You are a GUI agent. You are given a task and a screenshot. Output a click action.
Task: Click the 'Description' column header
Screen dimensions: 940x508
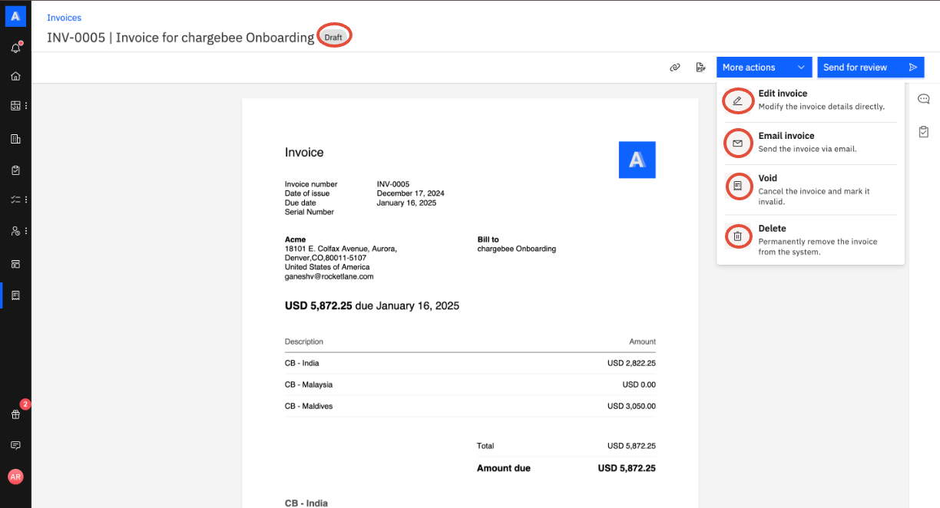pyautogui.click(x=304, y=341)
